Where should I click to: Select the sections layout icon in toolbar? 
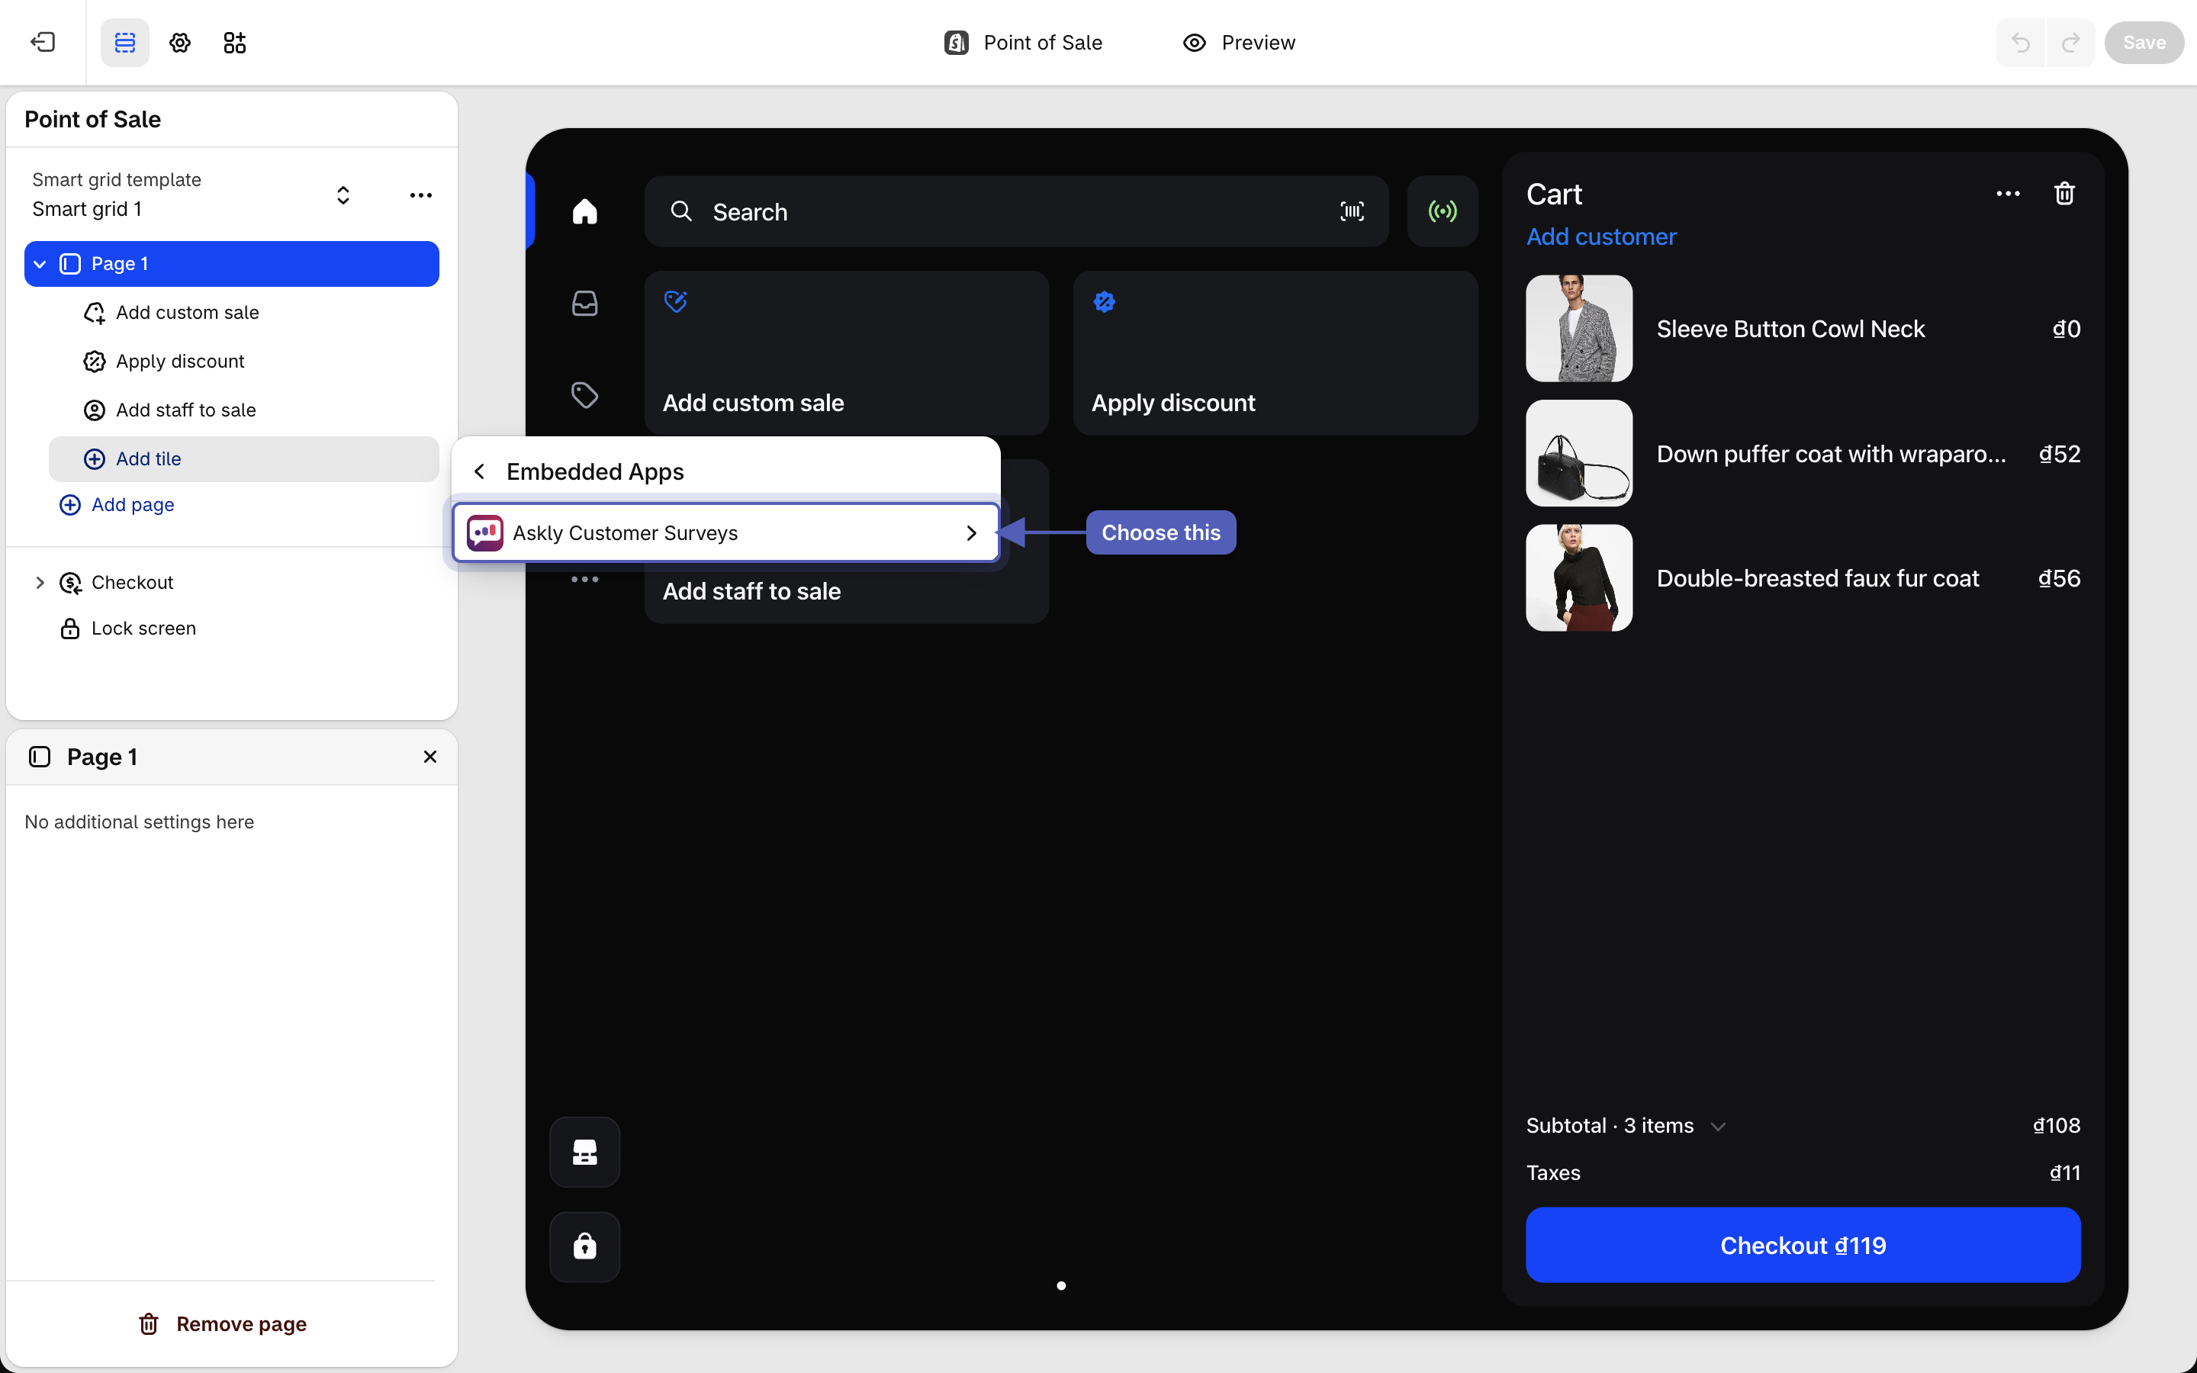point(124,42)
